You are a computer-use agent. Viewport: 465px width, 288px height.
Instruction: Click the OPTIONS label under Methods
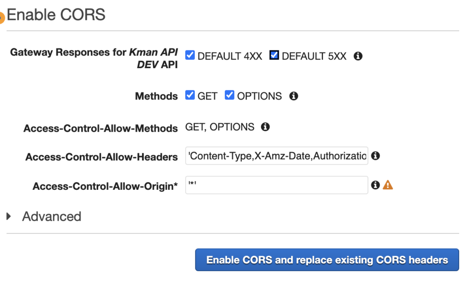point(259,96)
